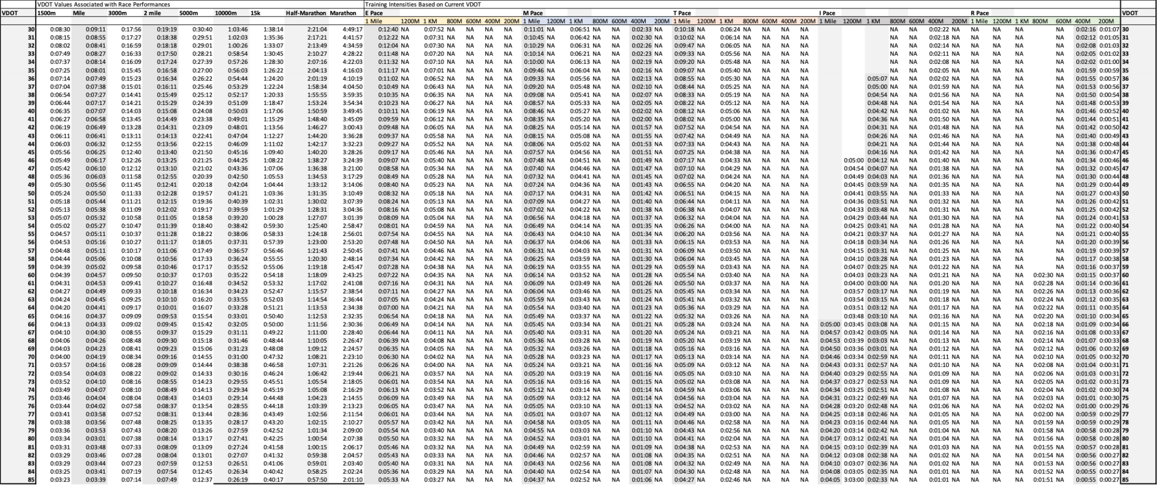Click E Pace 1 KM 0:03:49 for VDOT 75

point(434,398)
